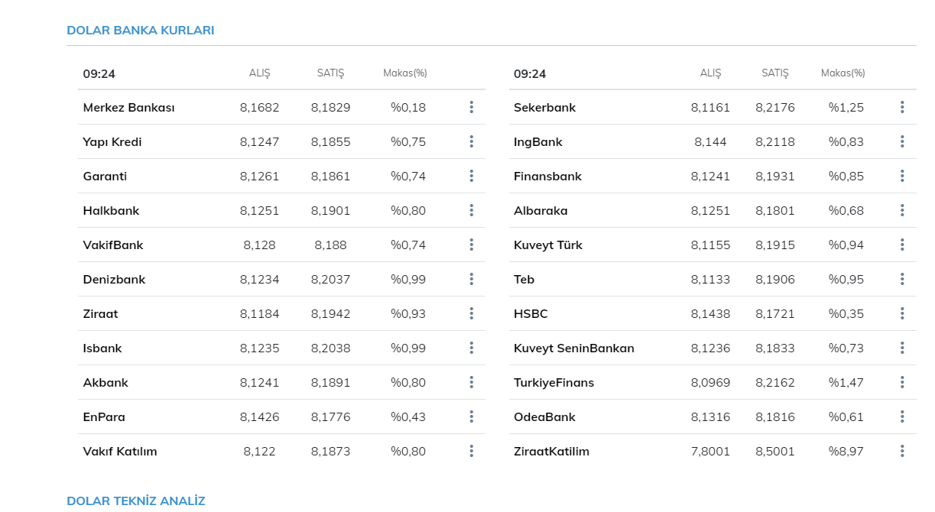Click the DOLAR TEKNİZ ANALİZ heading

click(135, 501)
